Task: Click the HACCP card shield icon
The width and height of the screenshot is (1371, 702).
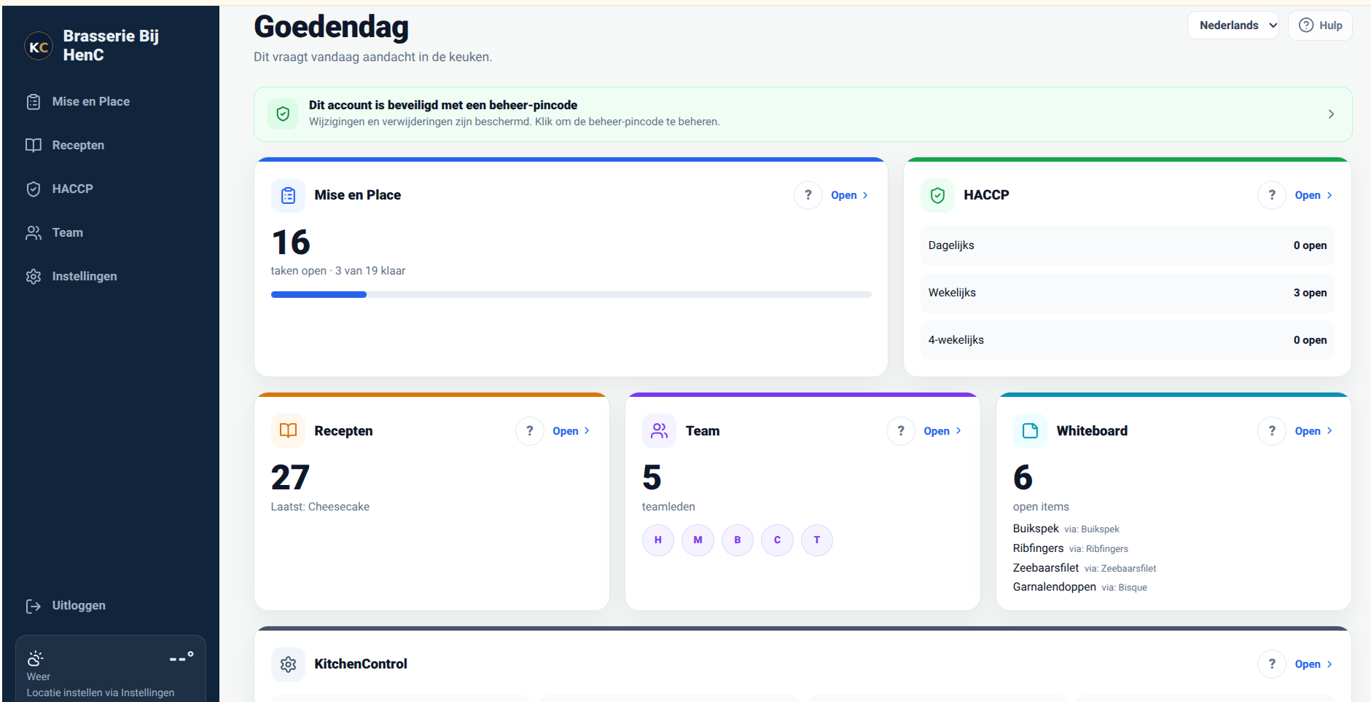Action: [937, 195]
